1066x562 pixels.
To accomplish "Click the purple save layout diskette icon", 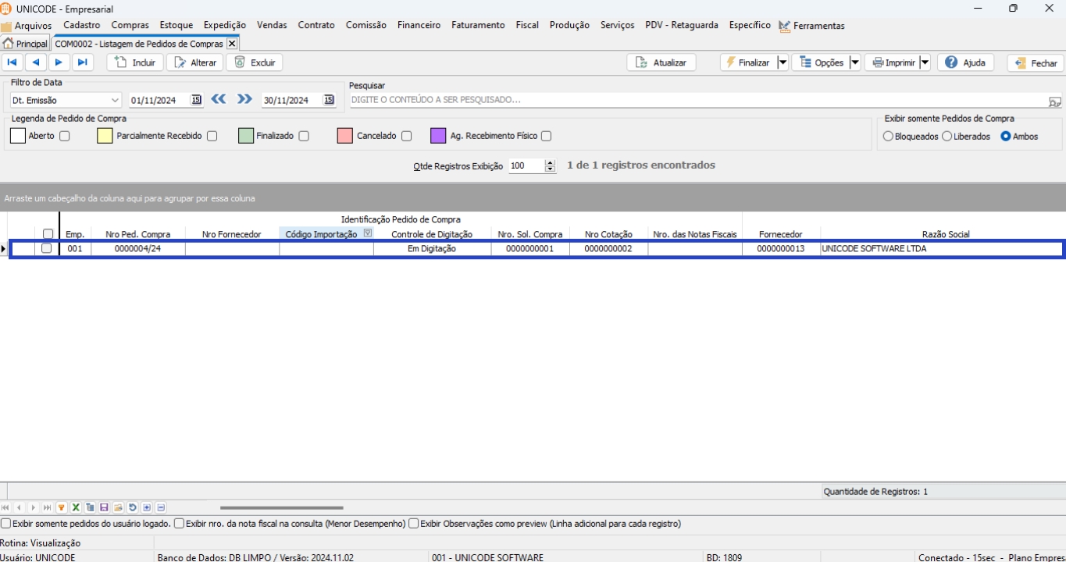I will [x=104, y=507].
